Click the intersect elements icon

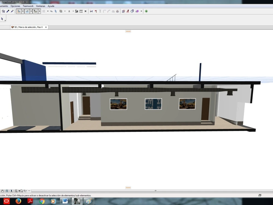100,11
